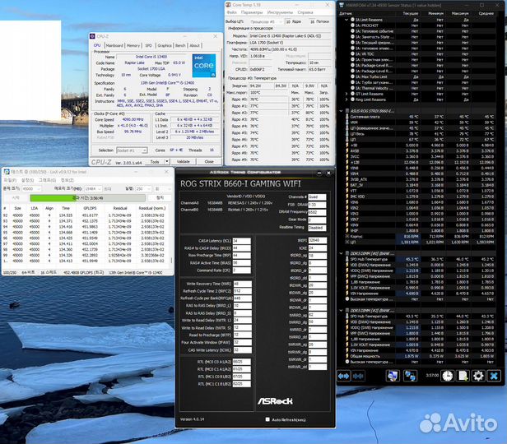Click the Системная плата sensor row in HWiNFO
This screenshot has height=444, width=507.
(x=420, y=117)
